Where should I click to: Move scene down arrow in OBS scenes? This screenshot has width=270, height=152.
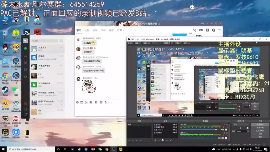point(141,140)
